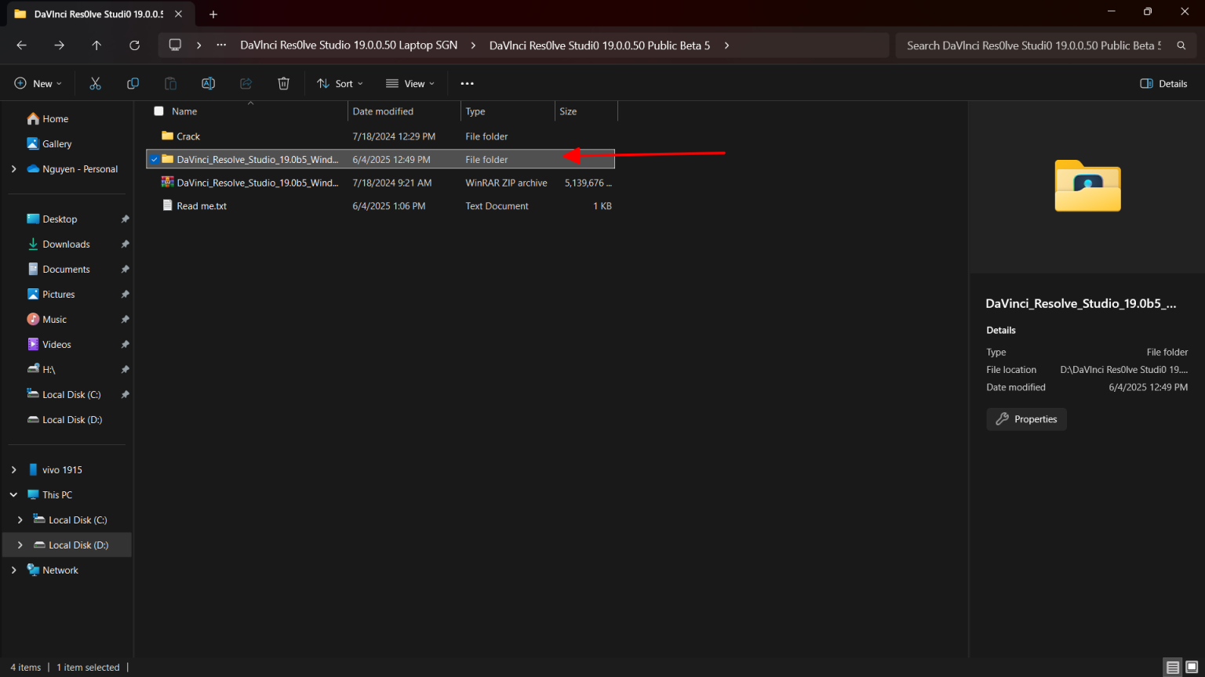Screen dimensions: 1205x677
Task: Go up one folder level
Action: (x=96, y=45)
